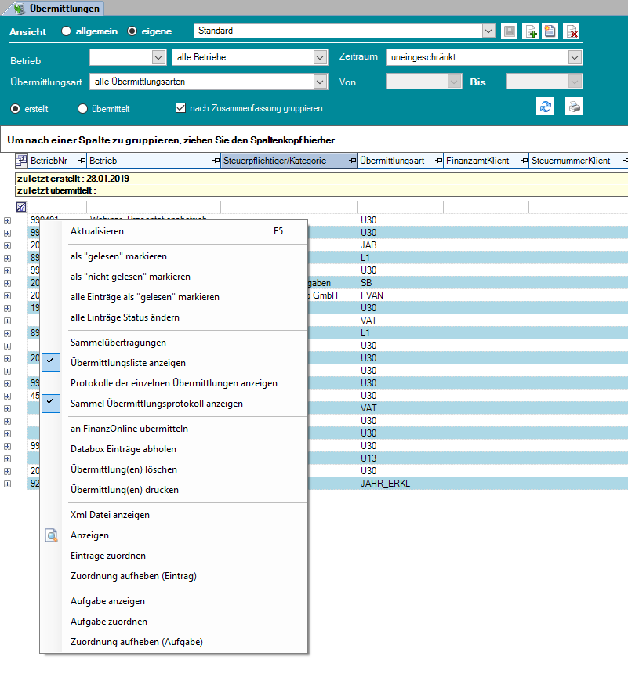
Task: Open the alle Betriebe dropdown
Action: (320, 57)
